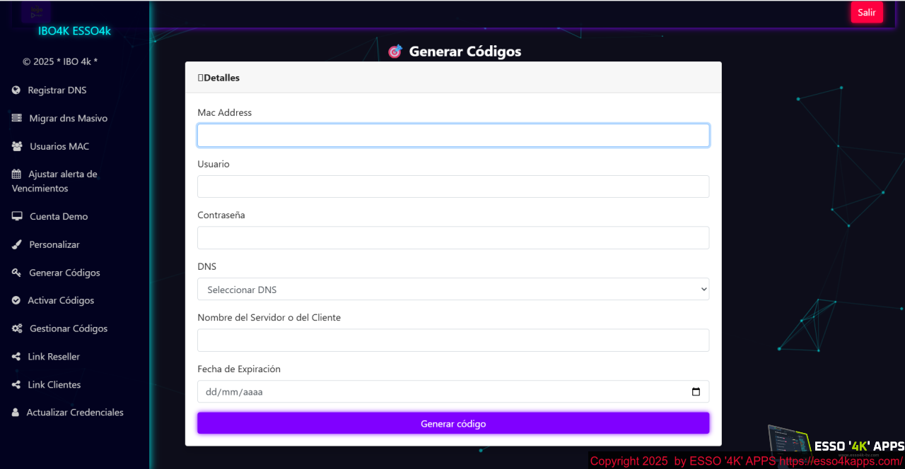905x469 pixels.
Task: Click the server icon beside Migrar dns Masivo
Action: (17, 119)
